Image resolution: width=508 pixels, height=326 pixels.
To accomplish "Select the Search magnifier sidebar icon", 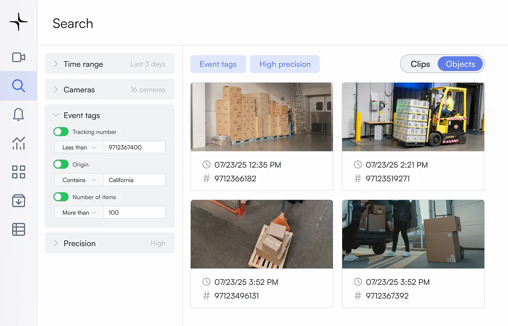I will click(19, 86).
